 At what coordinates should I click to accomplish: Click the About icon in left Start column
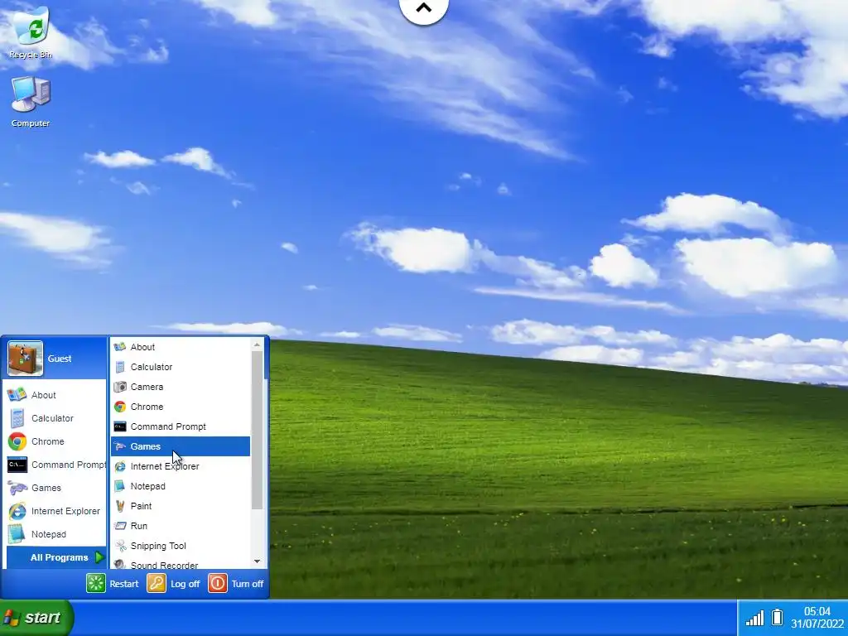tap(17, 395)
